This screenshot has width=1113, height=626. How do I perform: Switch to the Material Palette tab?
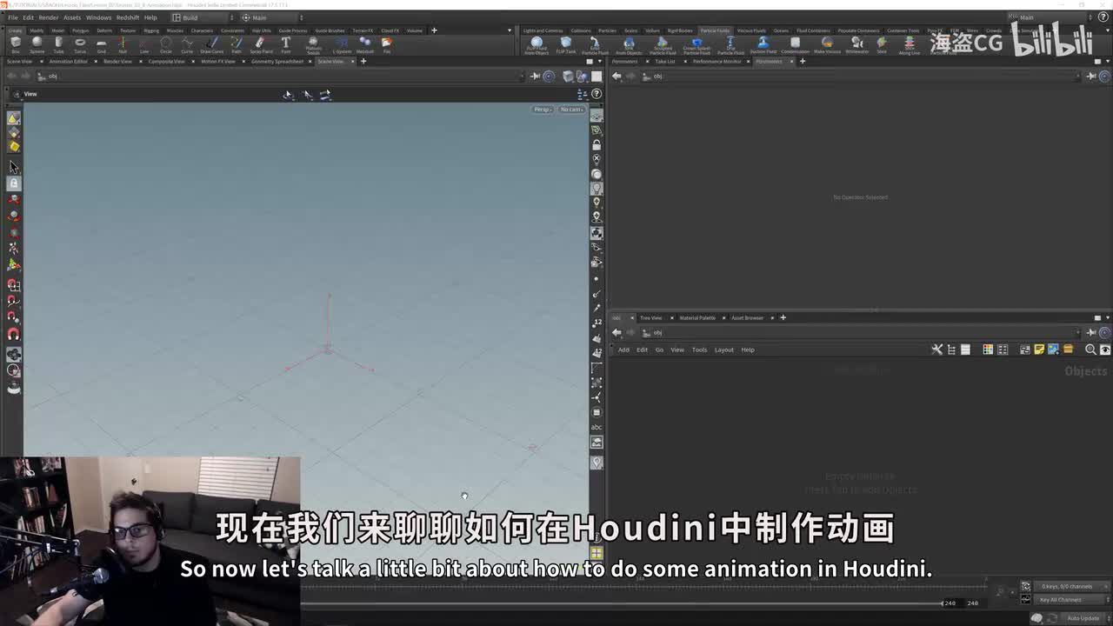tap(697, 317)
